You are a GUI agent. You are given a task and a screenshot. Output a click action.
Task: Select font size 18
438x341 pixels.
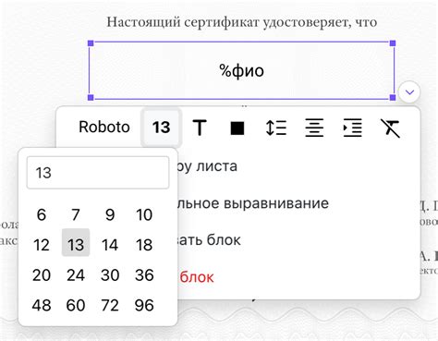tap(144, 245)
